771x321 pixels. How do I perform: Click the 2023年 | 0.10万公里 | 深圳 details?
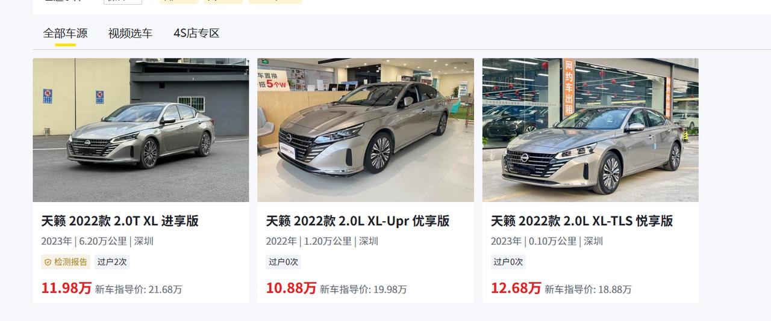coord(547,241)
